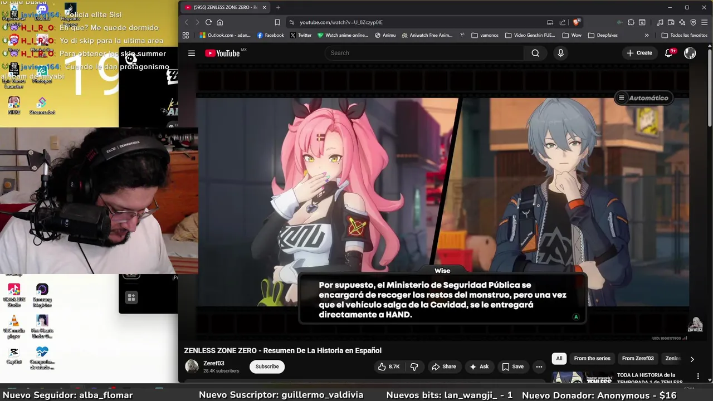Expand the vamonos bookmarks folder
Viewport: 713px width, 401px height.
[x=485, y=35]
